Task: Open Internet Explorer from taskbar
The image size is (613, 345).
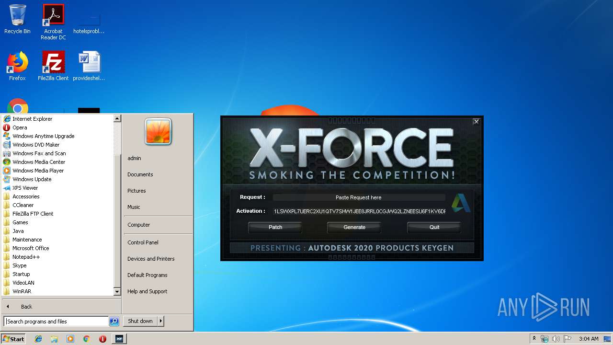Action: pyautogui.click(x=38, y=339)
